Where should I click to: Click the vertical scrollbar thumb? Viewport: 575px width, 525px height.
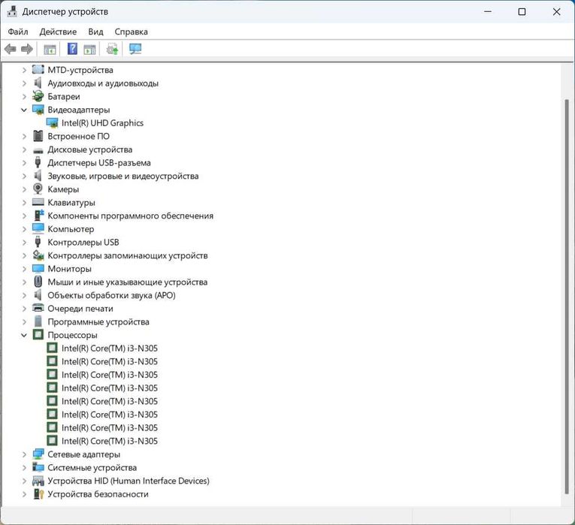567,297
